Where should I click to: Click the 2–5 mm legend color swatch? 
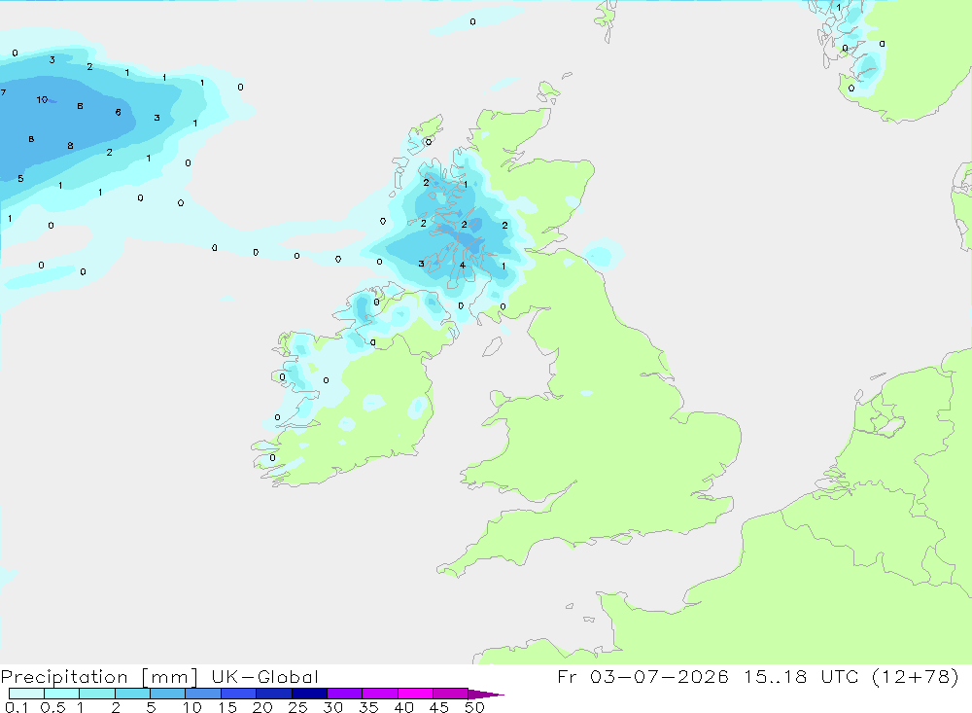132,694
